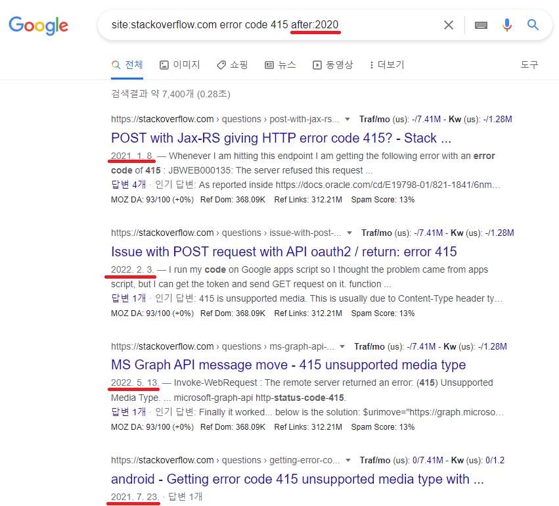Image resolution: width=559 pixels, height=506 pixels.
Task: Click Traf/mo value in android result row
Action: [x=428, y=460]
